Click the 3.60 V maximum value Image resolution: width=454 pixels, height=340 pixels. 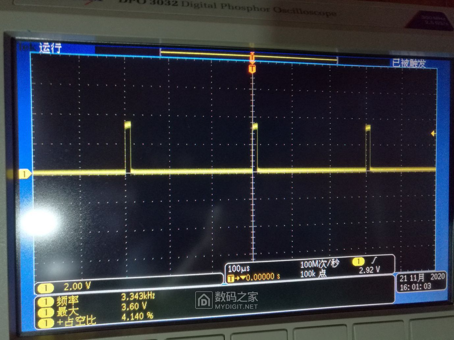pos(134,306)
